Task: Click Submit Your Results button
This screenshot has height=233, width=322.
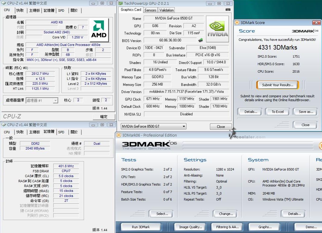Action: pos(277,85)
